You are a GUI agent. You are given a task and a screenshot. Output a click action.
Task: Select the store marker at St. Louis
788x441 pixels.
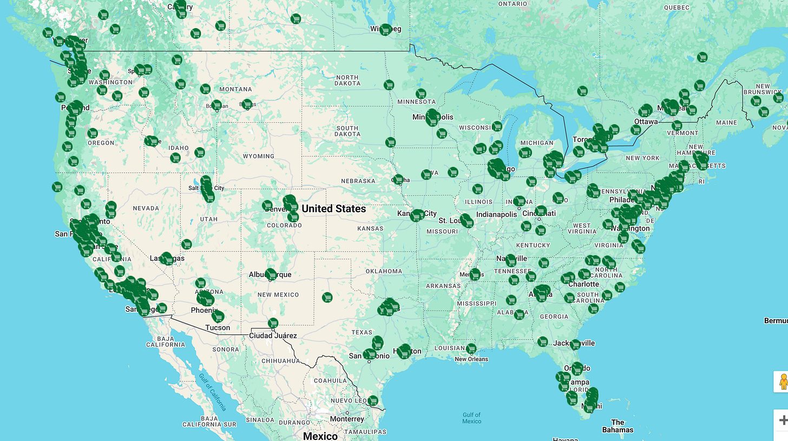(467, 221)
